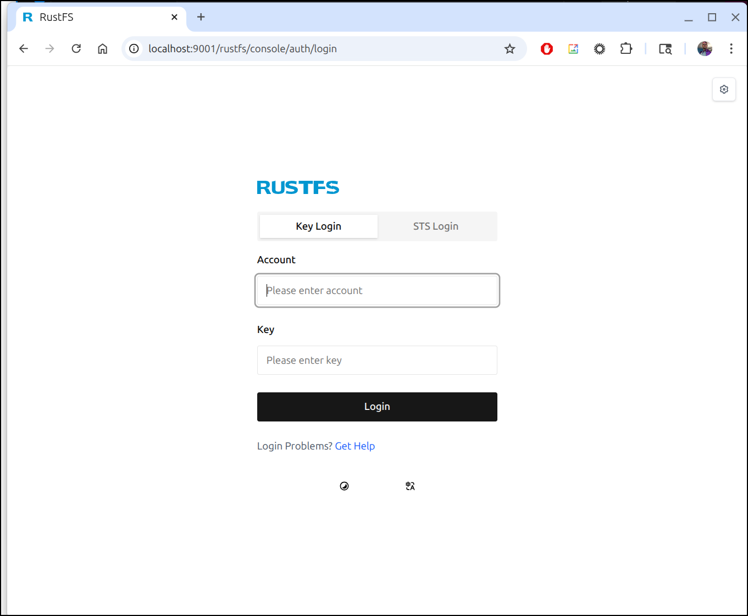Image resolution: width=748 pixels, height=616 pixels.
Task: Toggle the dark mode theme icon
Action: tap(345, 486)
